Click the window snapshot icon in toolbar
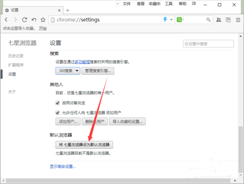The width and height of the screenshot is (244, 184). pyautogui.click(x=228, y=20)
